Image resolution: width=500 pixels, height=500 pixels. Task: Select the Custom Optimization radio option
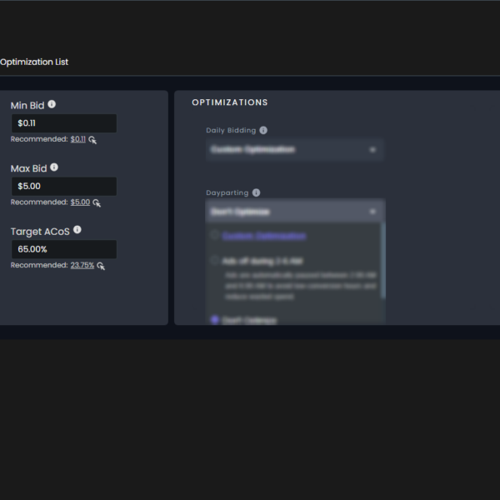point(214,236)
